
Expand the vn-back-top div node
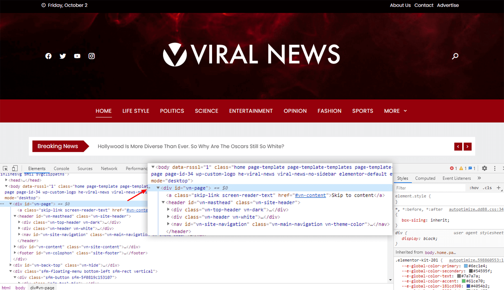(x=11, y=265)
